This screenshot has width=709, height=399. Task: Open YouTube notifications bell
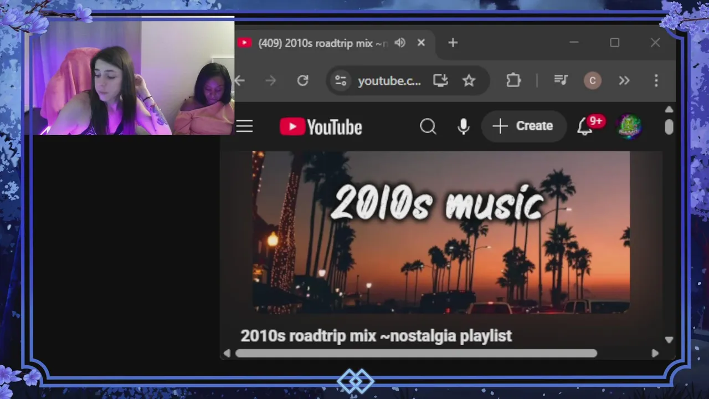[x=584, y=127]
